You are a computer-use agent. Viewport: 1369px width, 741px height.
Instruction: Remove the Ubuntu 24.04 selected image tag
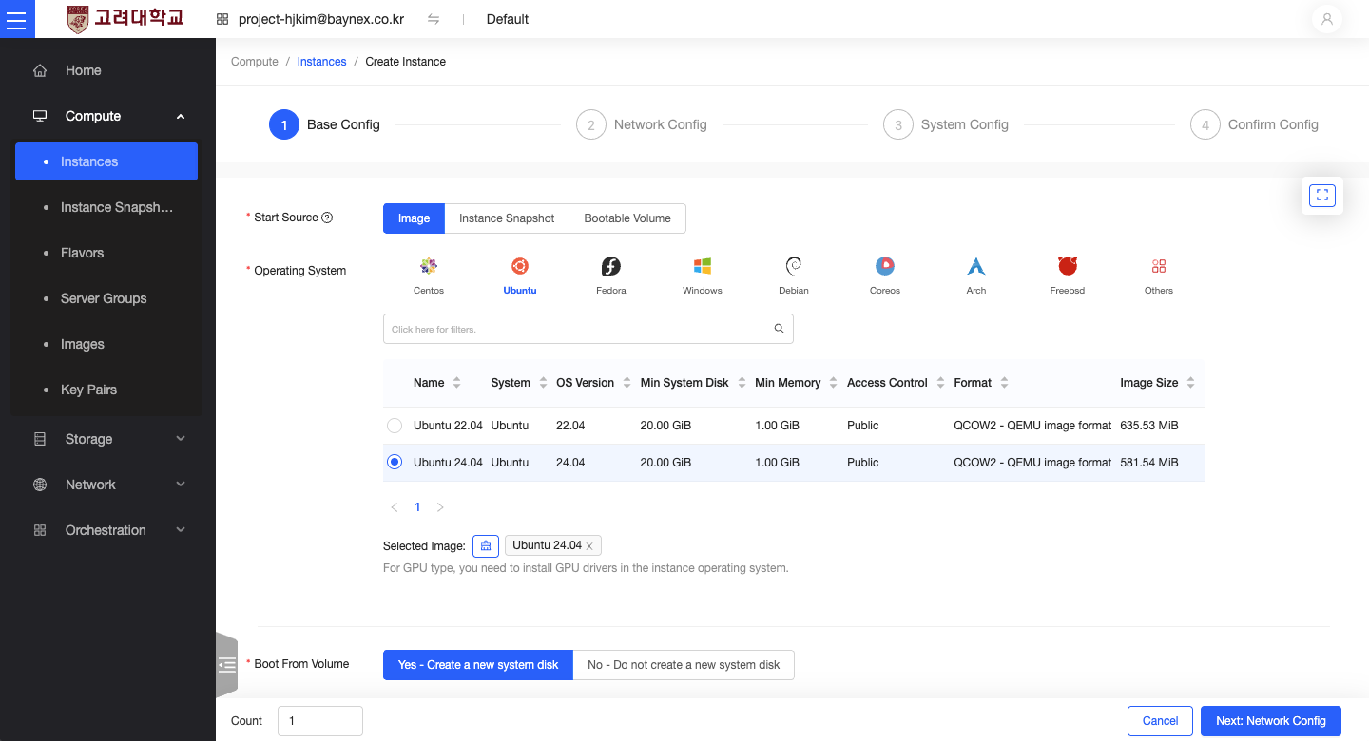[x=589, y=546]
